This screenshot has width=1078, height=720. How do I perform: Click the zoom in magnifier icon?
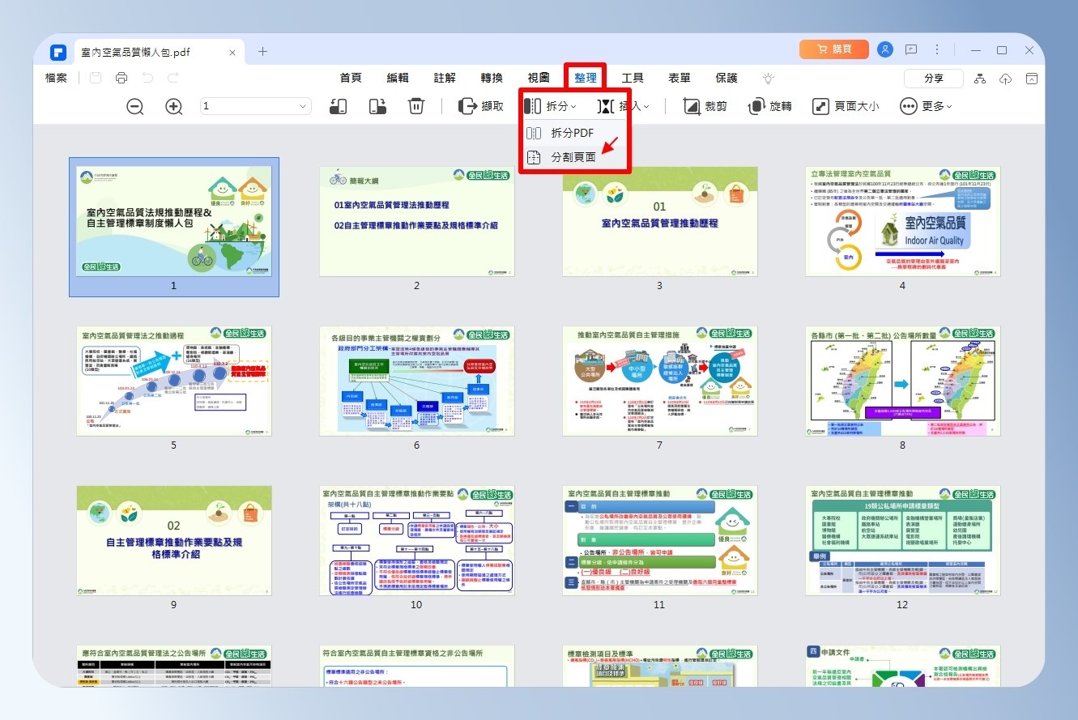pos(174,106)
